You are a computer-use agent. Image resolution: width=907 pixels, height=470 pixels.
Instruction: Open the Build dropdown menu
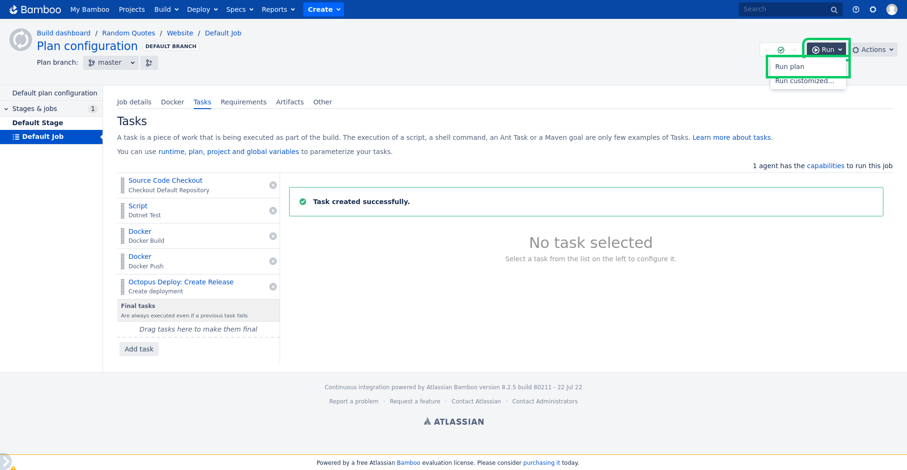click(x=166, y=9)
